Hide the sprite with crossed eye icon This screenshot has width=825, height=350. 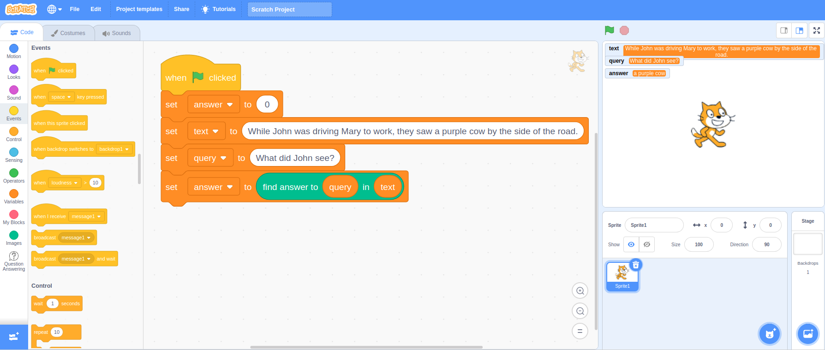(x=647, y=244)
